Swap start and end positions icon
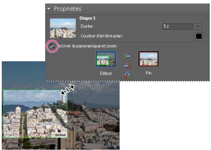211x150 pixels. coord(127,75)
